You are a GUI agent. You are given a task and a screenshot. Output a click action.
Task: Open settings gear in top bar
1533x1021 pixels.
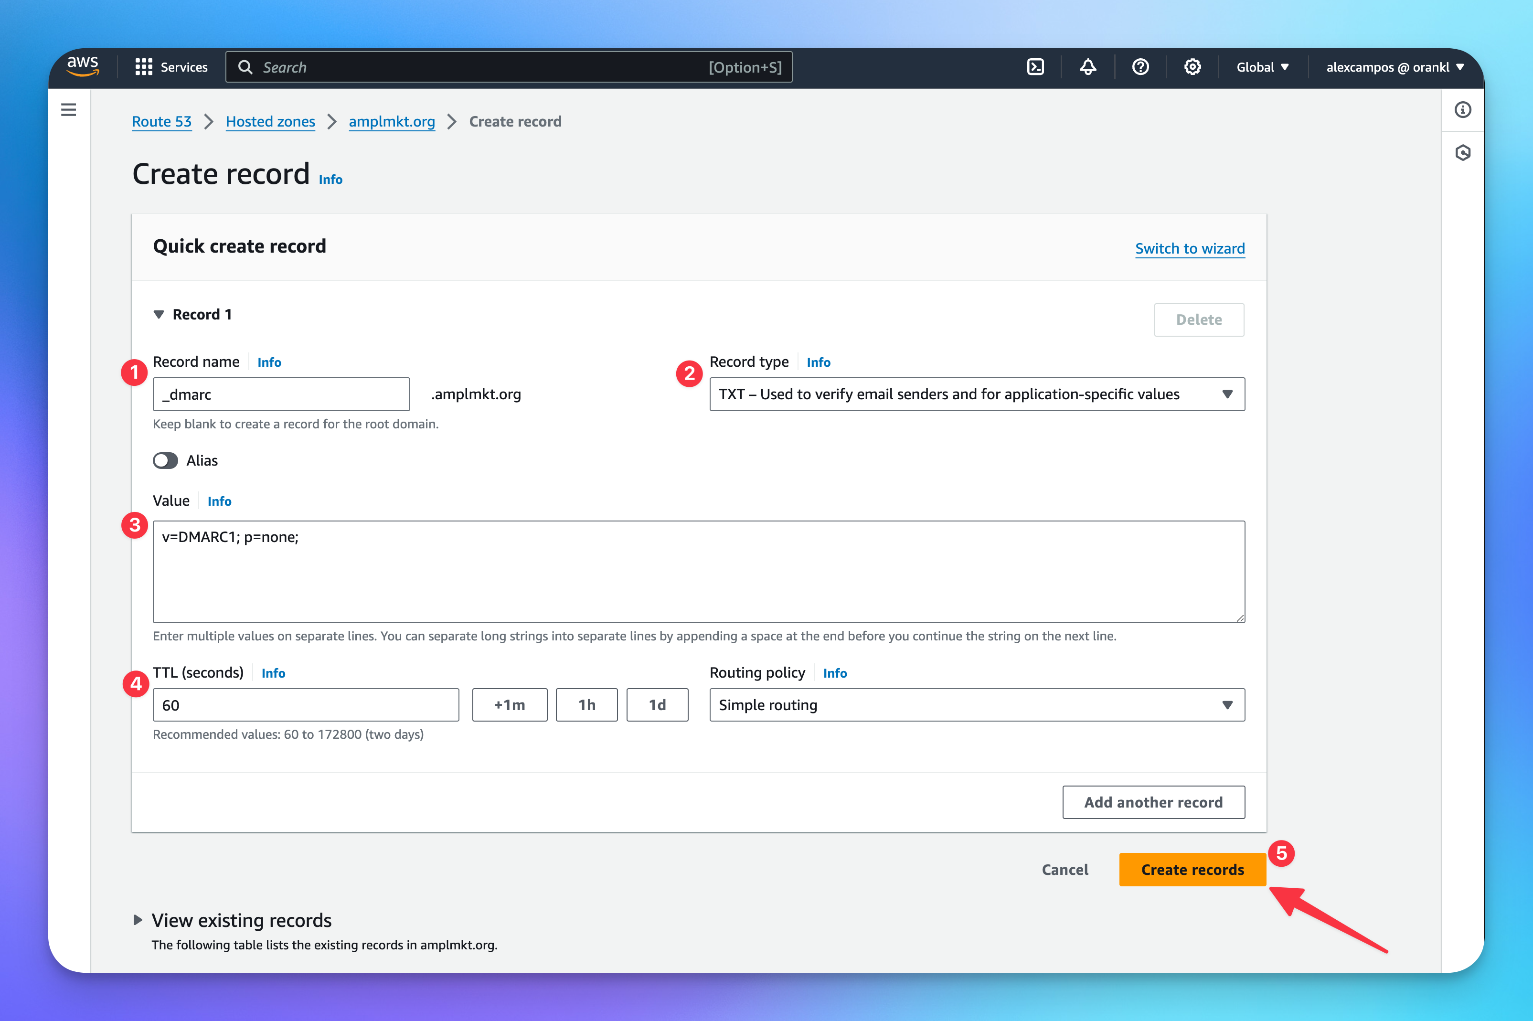[1192, 67]
